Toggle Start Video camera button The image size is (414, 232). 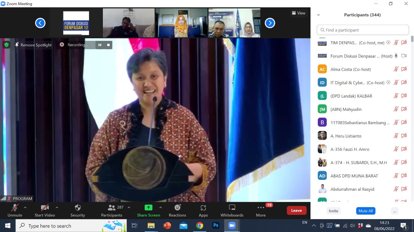[x=45, y=208]
